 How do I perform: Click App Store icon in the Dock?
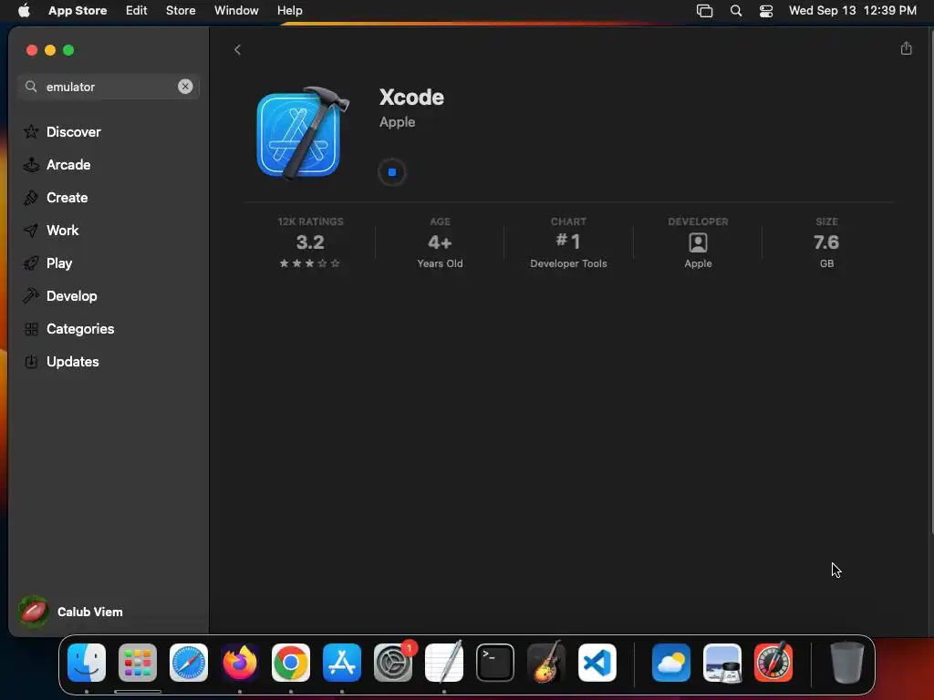coord(342,663)
